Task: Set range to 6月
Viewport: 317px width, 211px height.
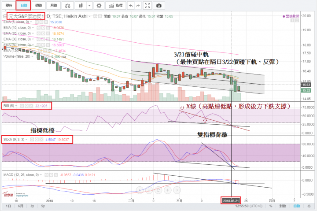Action: point(21,206)
